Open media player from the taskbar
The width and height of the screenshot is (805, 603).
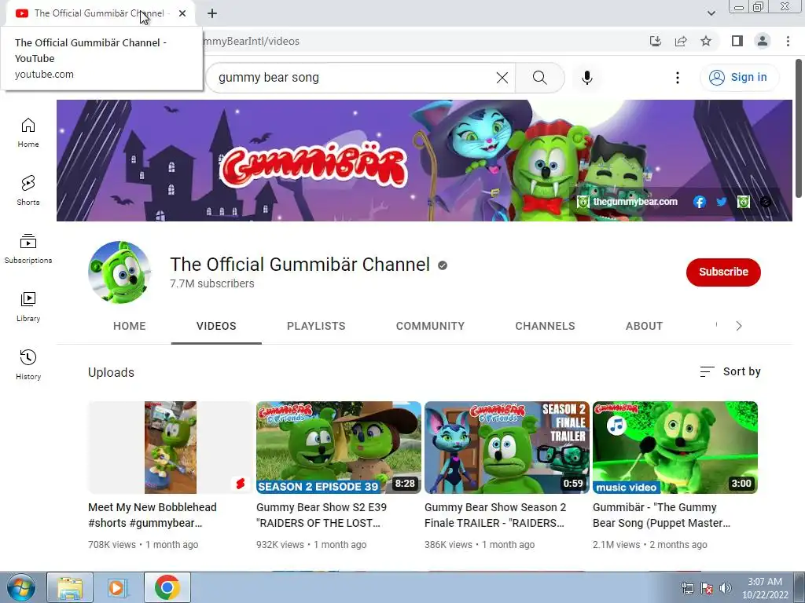point(117,587)
